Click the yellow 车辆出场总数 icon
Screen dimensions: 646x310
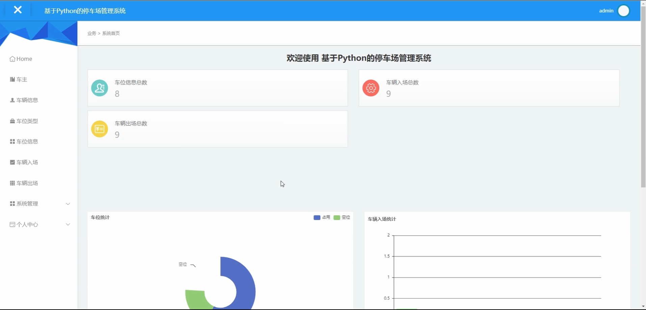click(x=100, y=129)
